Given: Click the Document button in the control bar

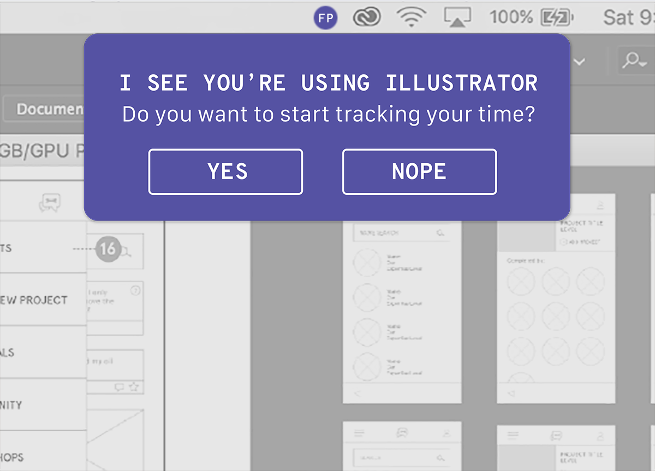Looking at the screenshot, I should [x=43, y=109].
